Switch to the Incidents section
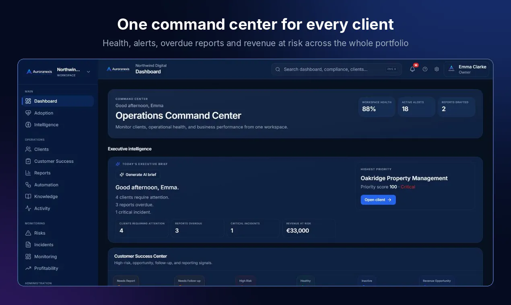 point(58,245)
